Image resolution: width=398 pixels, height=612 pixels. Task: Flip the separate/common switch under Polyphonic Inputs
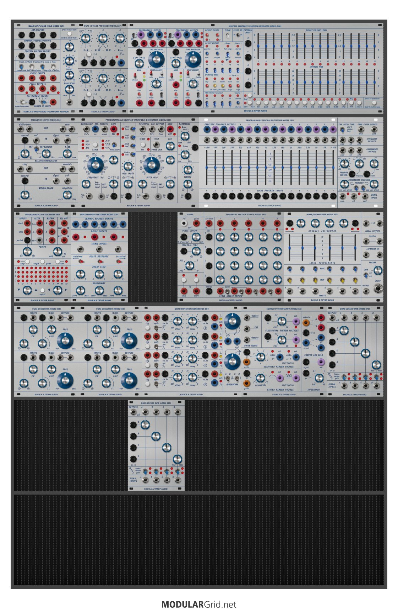[23, 102]
